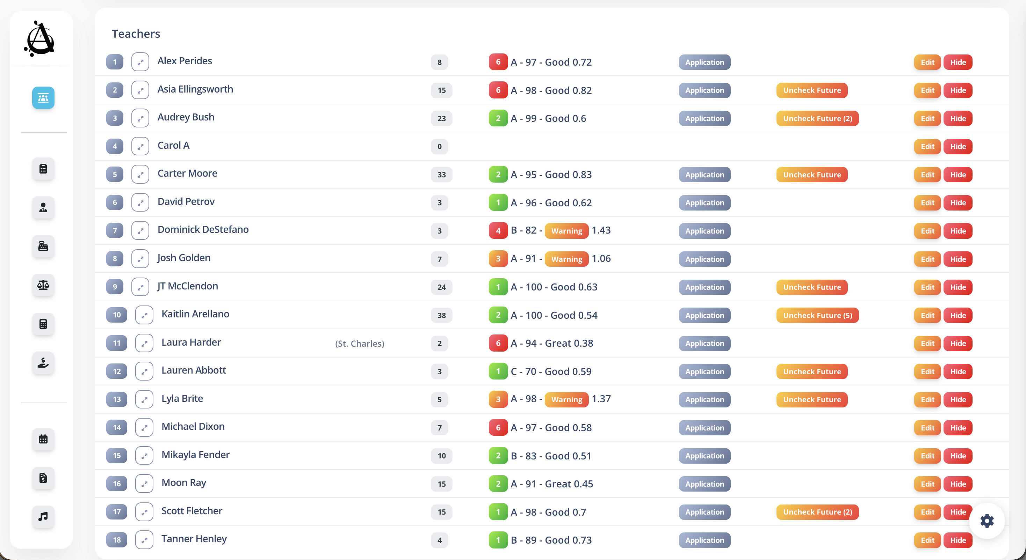Click the (St. Charles) location label
Image resolution: width=1026 pixels, height=560 pixels.
pyautogui.click(x=360, y=344)
